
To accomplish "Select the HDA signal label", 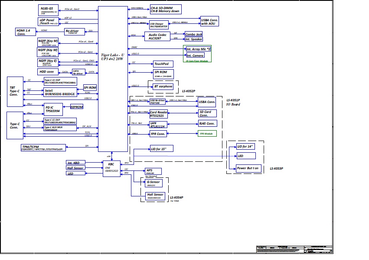I will click(x=133, y=35).
